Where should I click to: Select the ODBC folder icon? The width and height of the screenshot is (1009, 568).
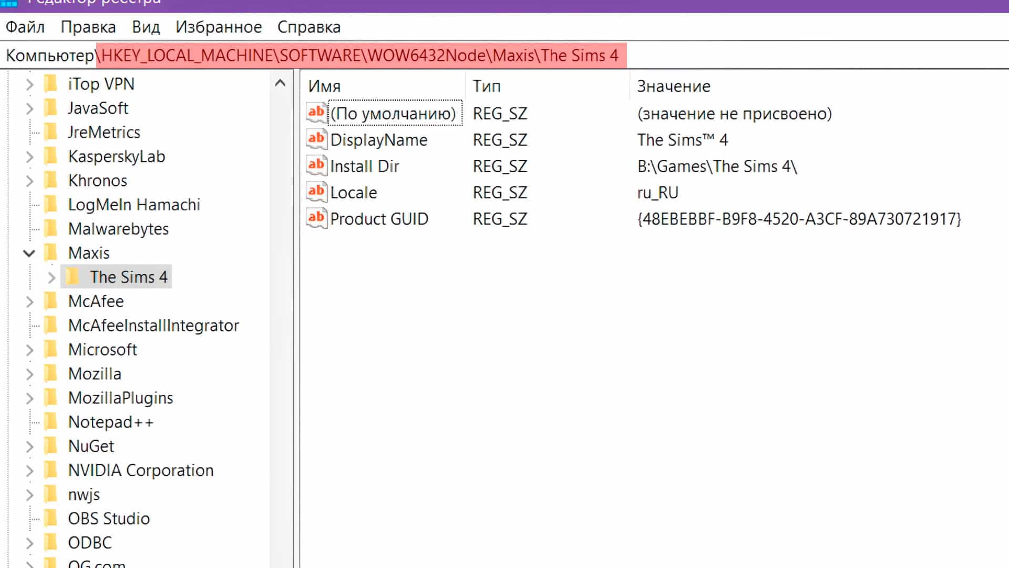coord(51,542)
